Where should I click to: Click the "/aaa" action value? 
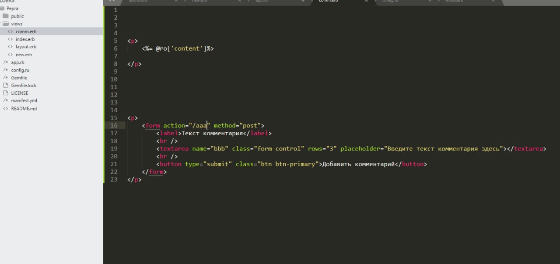(199, 126)
